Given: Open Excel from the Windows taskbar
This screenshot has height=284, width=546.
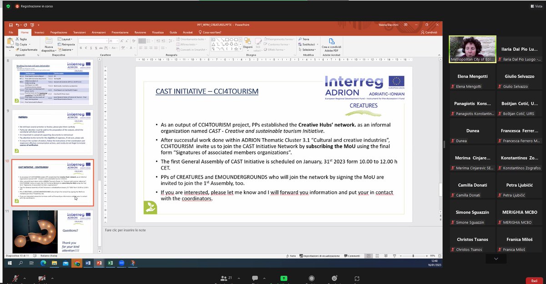Looking at the screenshot, I should point(111,263).
